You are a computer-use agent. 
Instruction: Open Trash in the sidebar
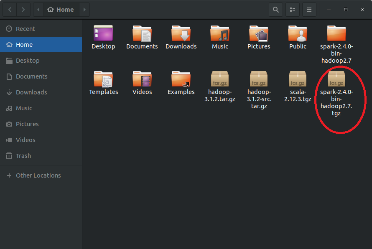tap(41, 156)
